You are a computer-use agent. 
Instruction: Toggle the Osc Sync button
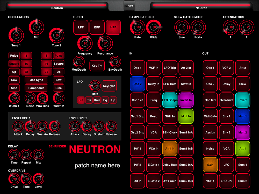click(36, 80)
